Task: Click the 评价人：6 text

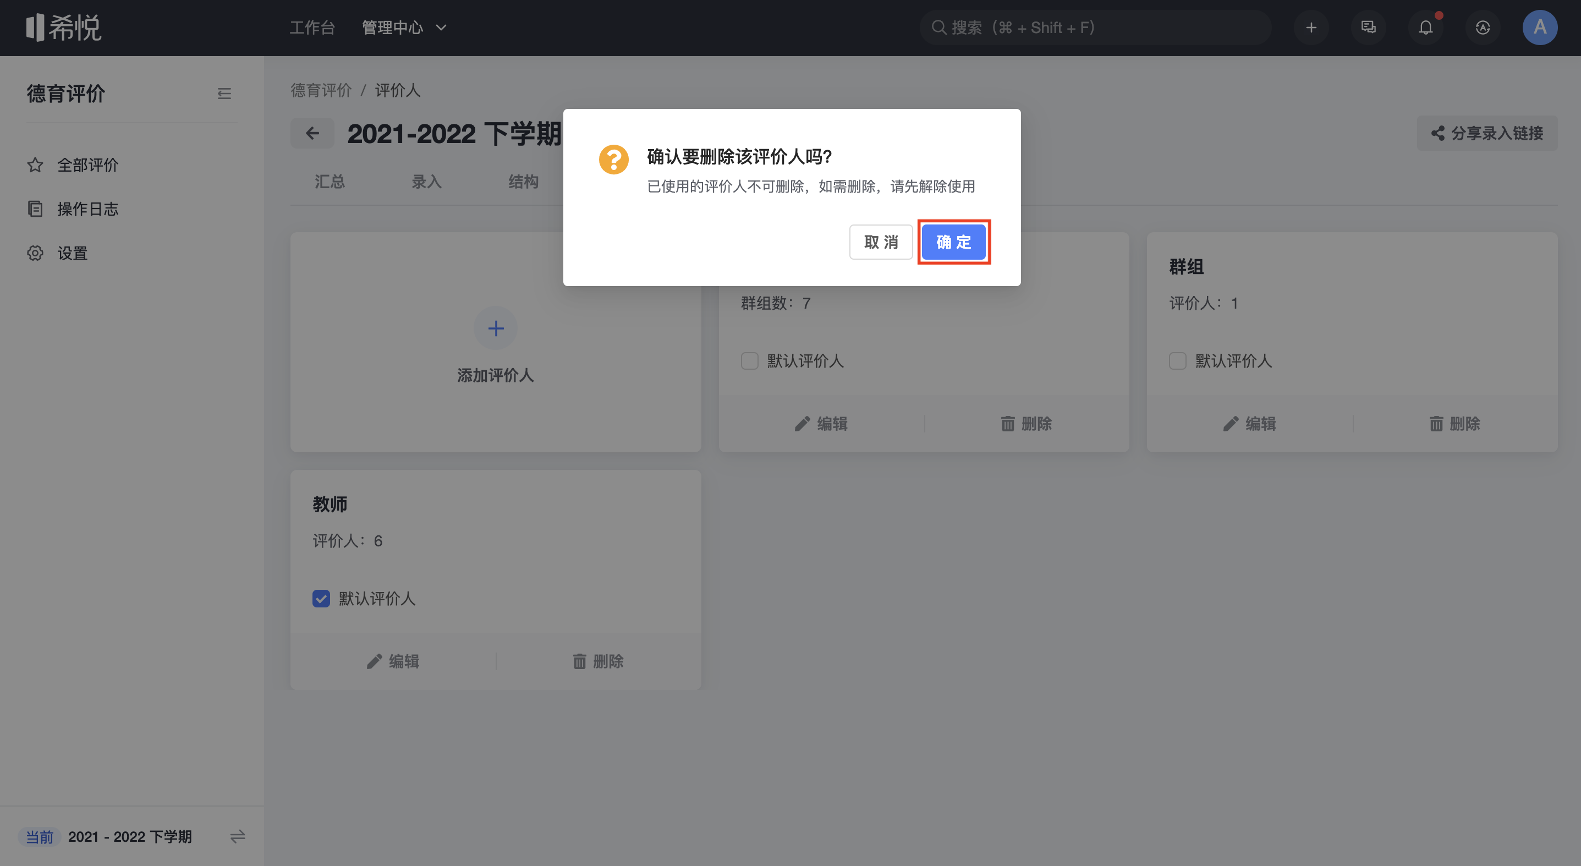Action: click(x=347, y=541)
